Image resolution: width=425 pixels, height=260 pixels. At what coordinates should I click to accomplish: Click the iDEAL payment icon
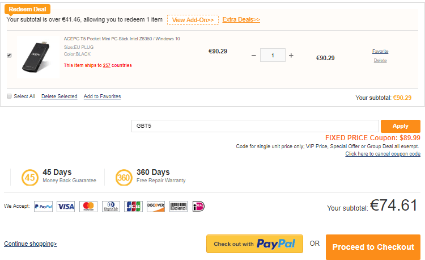coord(198,207)
